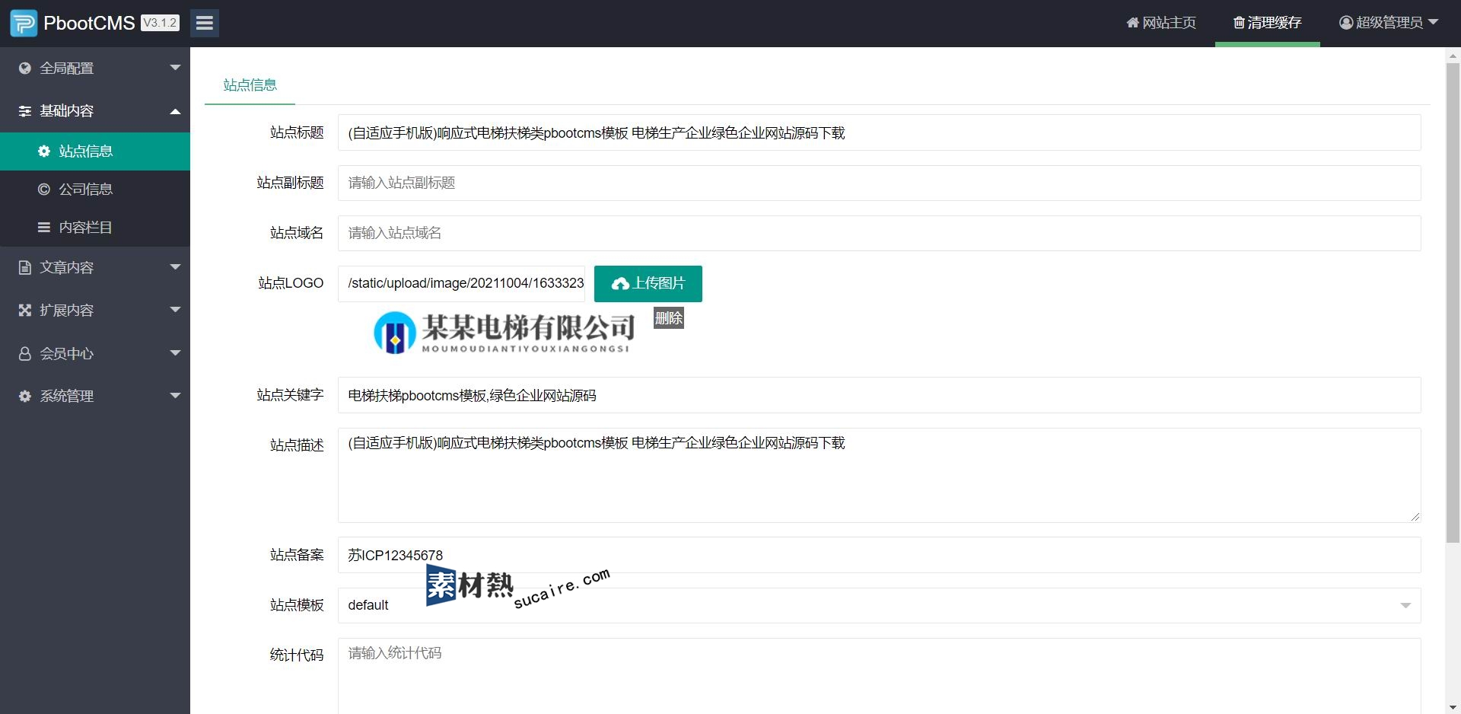Image resolution: width=1461 pixels, height=714 pixels.
Task: Click the PbootCMS logo icon
Action: pos(23,23)
